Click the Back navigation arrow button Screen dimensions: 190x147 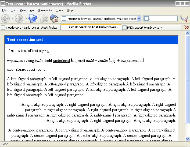[x=5, y=18]
